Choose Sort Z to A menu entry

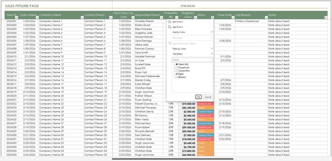(190, 27)
